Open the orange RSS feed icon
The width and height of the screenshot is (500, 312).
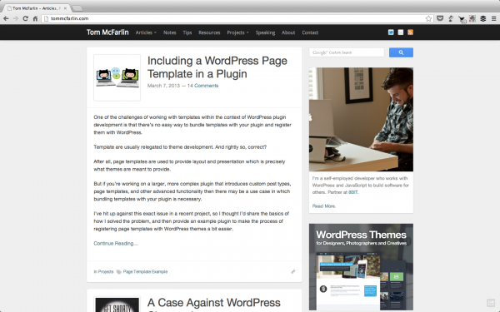pos(410,32)
